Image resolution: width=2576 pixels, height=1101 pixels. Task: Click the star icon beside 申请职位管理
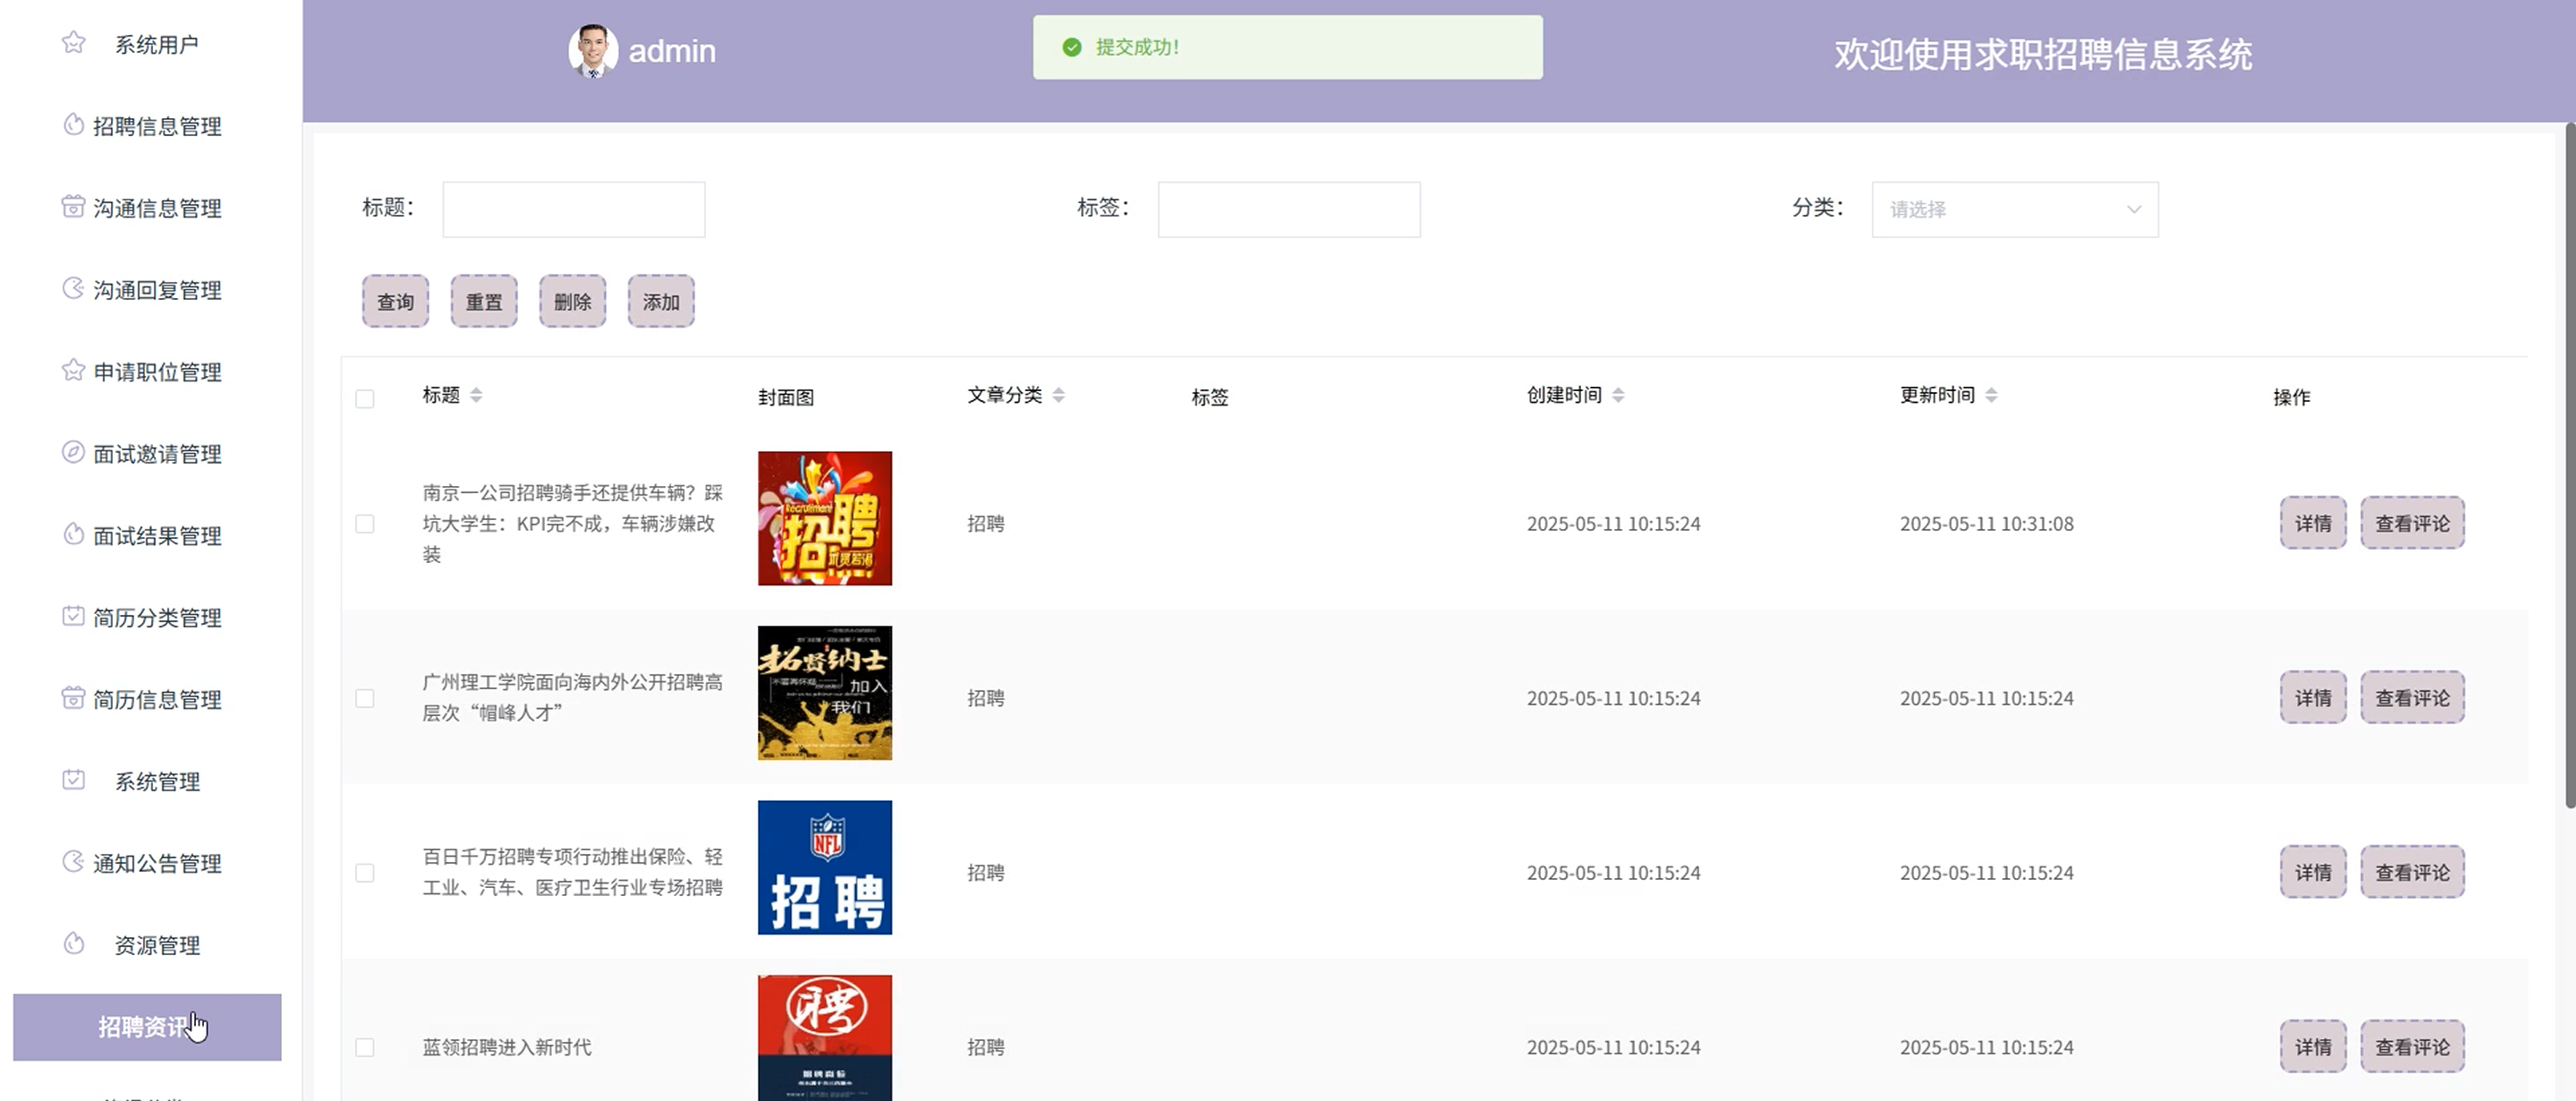click(x=73, y=371)
